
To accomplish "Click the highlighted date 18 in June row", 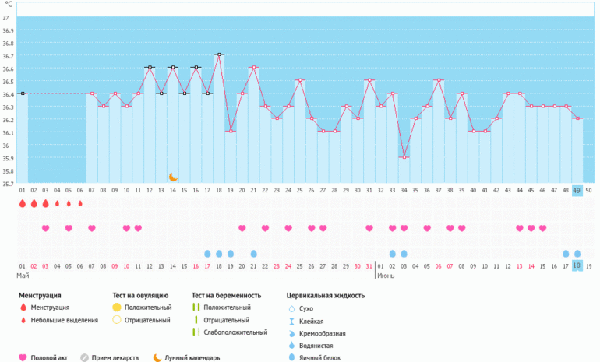I will (577, 266).
